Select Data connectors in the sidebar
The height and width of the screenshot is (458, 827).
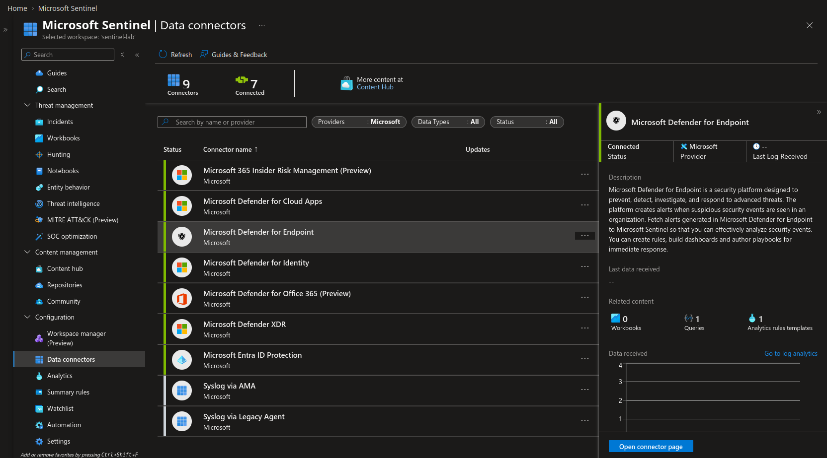tap(71, 359)
